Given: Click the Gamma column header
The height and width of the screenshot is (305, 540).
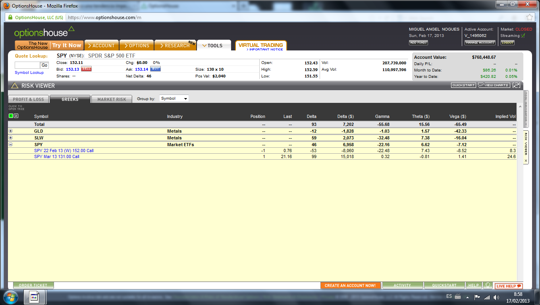Looking at the screenshot, I should pyautogui.click(x=382, y=116).
